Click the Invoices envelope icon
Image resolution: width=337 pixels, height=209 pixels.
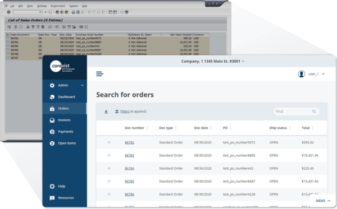click(x=52, y=120)
